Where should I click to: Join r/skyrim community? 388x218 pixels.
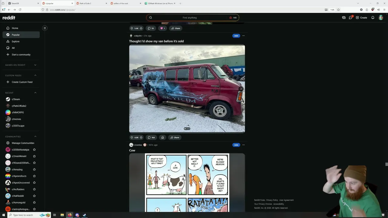(x=236, y=36)
